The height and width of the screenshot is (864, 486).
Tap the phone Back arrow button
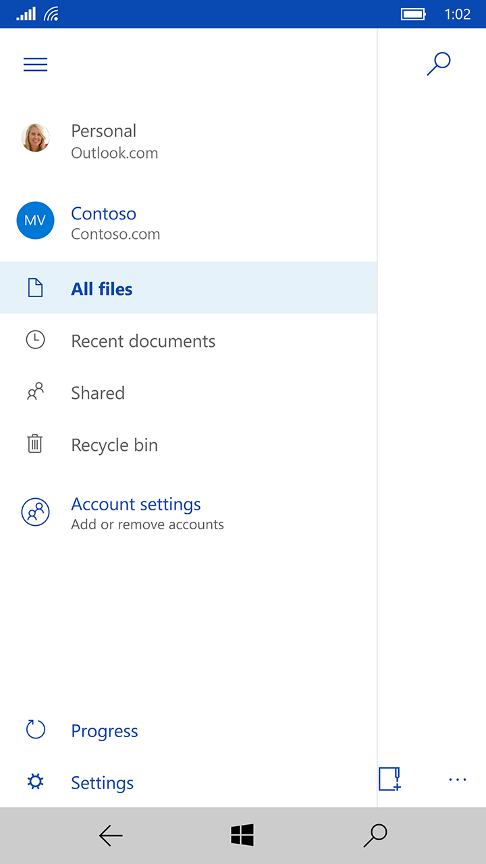pyautogui.click(x=111, y=836)
